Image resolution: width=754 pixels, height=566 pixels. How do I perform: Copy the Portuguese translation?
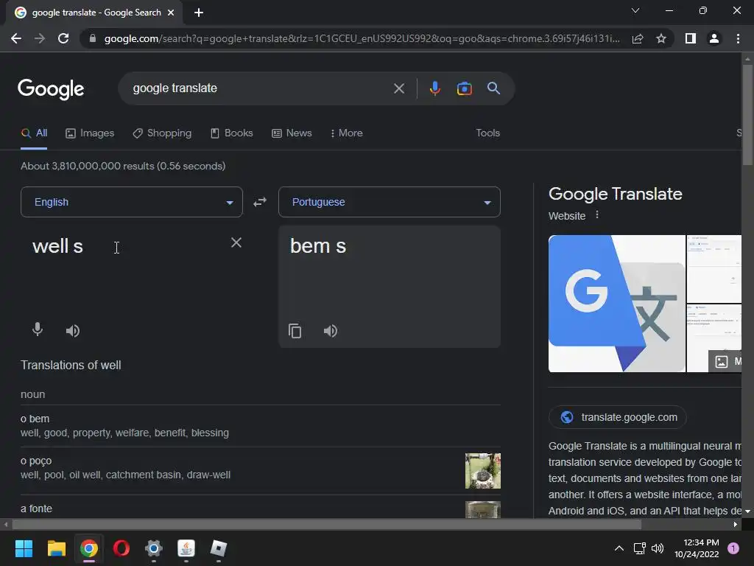(295, 331)
